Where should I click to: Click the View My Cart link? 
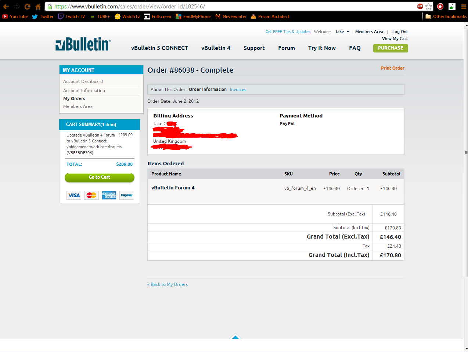(395, 39)
